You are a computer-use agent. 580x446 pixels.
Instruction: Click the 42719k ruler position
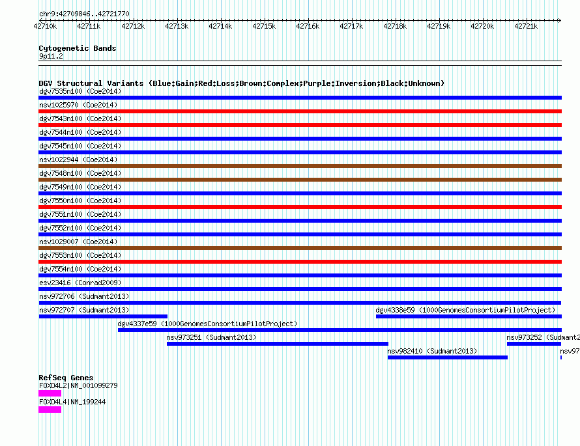(x=439, y=26)
